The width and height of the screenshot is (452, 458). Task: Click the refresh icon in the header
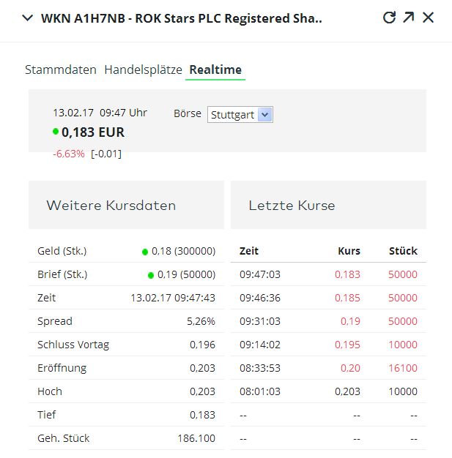click(389, 18)
